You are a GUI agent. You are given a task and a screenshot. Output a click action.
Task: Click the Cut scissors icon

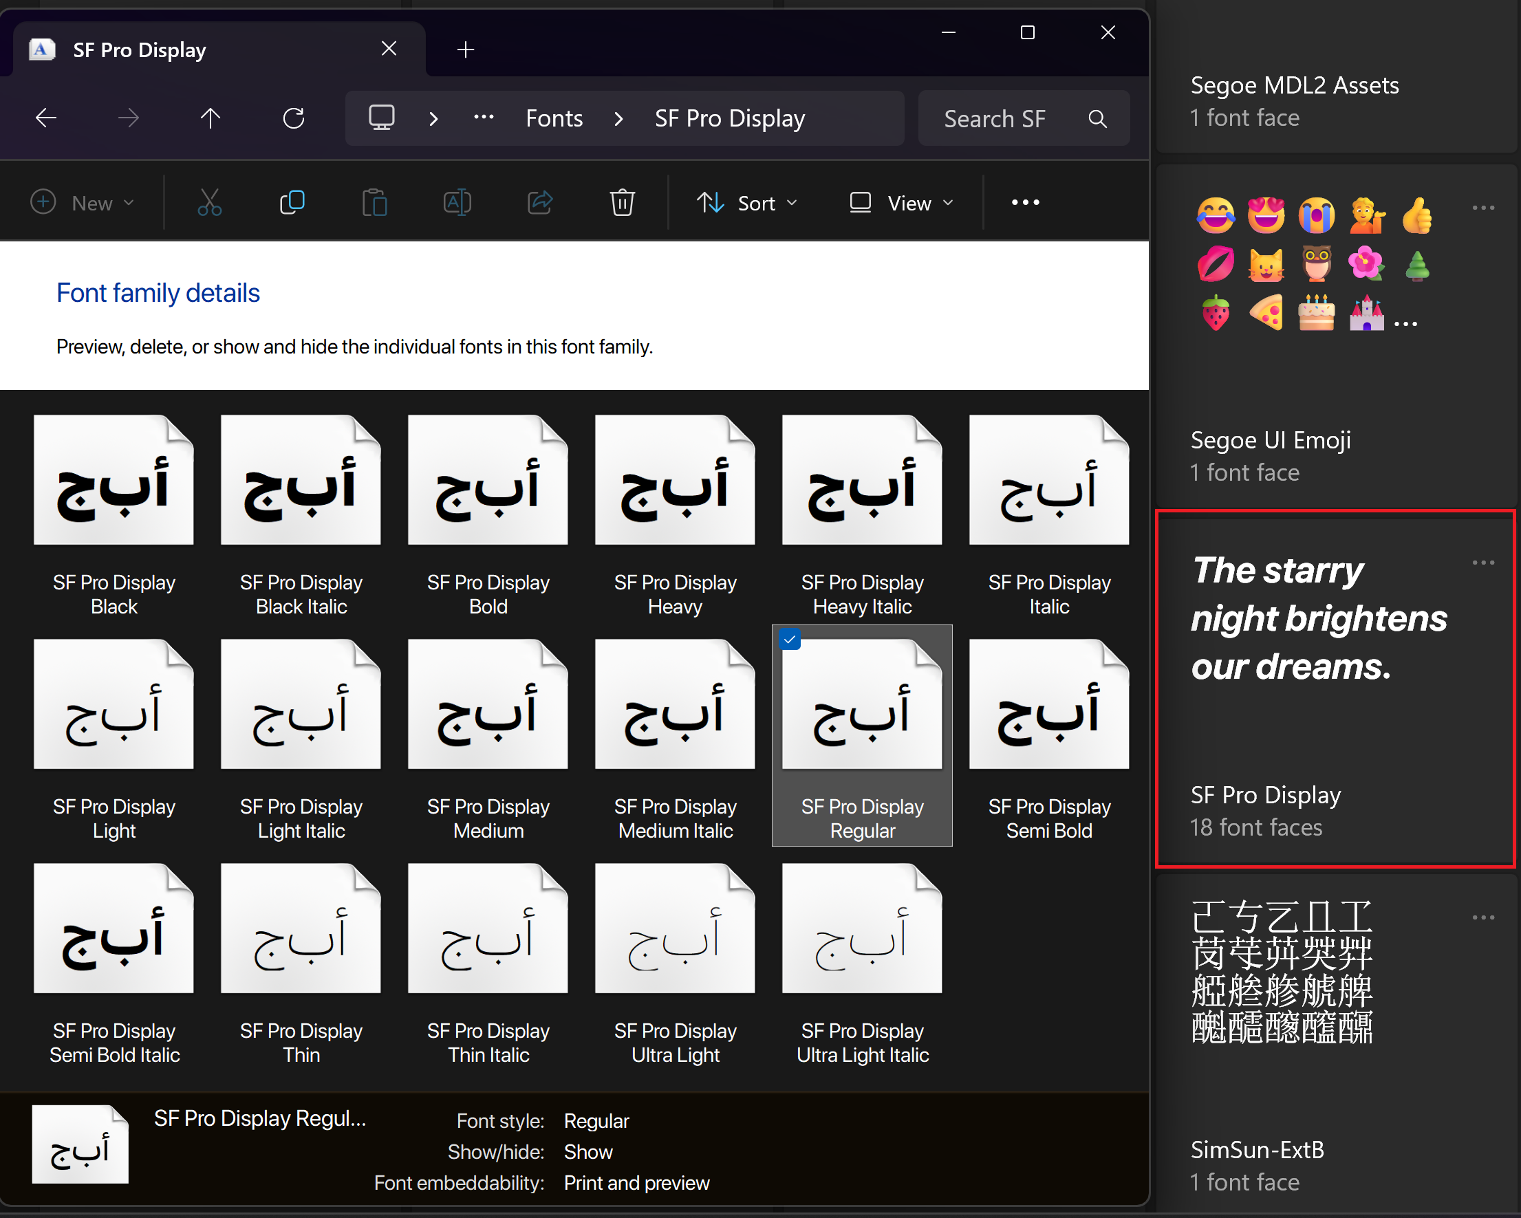coord(210,202)
